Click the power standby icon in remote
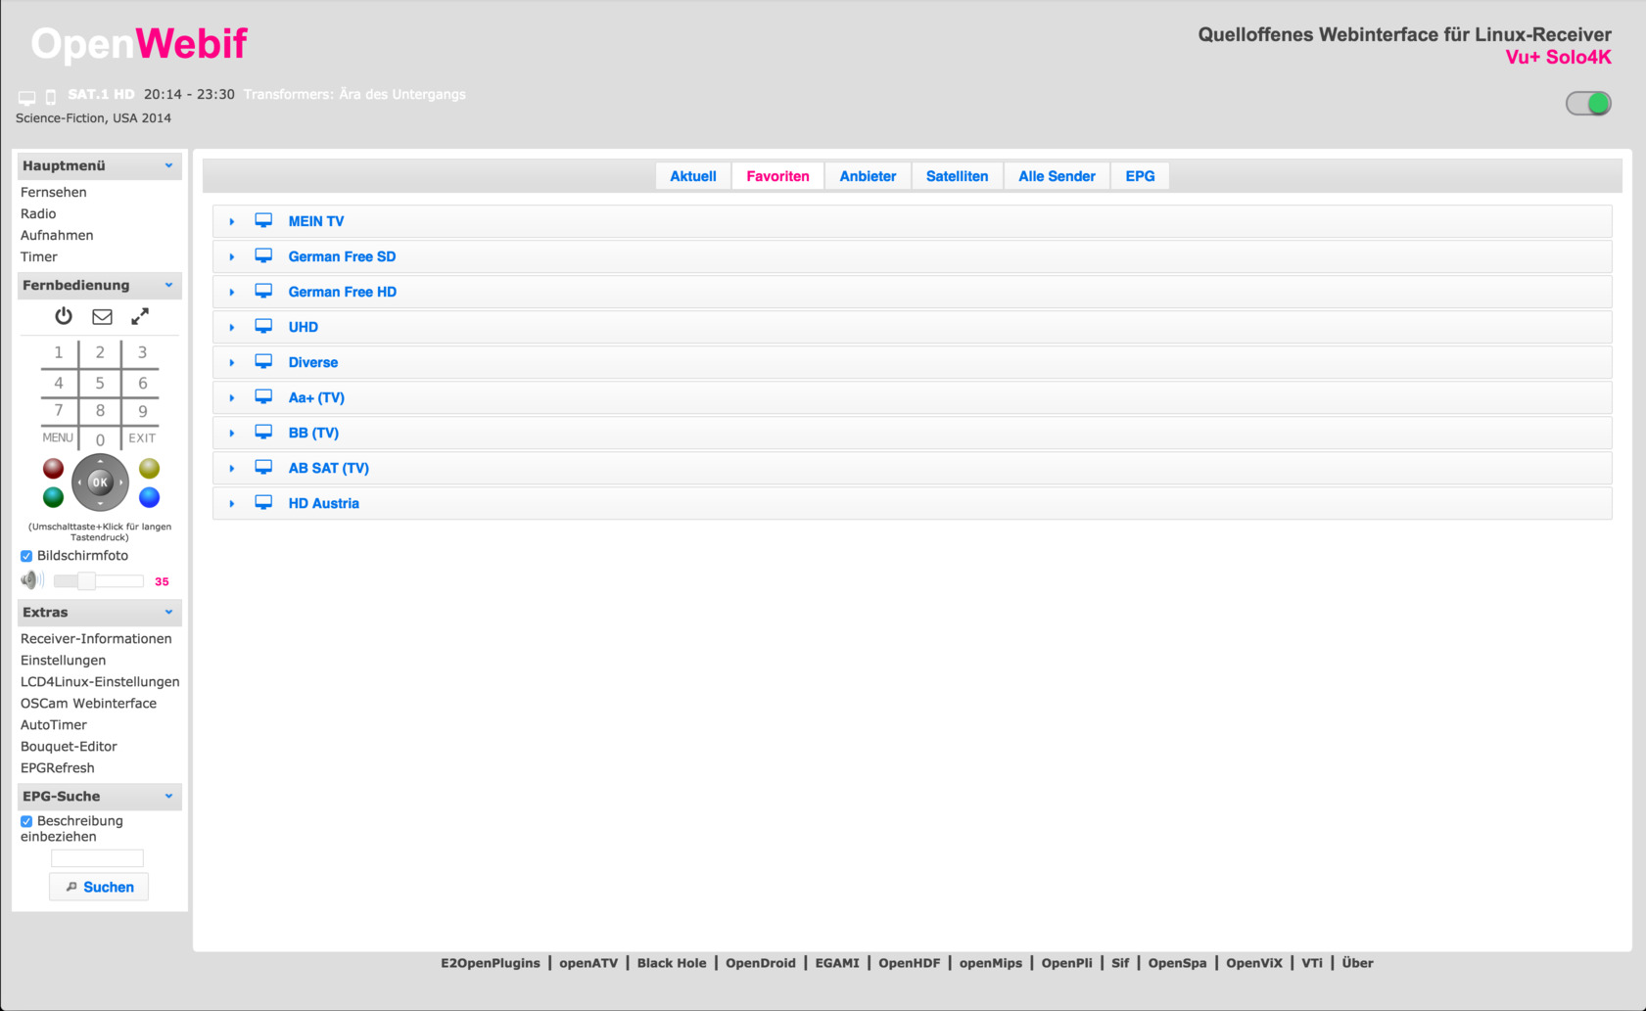The height and width of the screenshot is (1011, 1646). pos(64,316)
